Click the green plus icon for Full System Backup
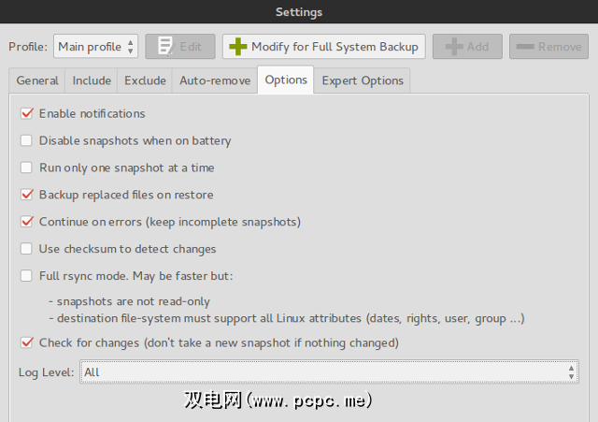The image size is (598, 422). [x=238, y=47]
